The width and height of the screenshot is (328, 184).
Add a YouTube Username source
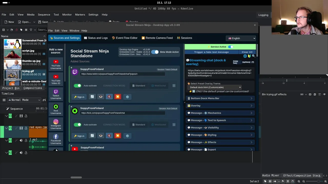point(56,64)
